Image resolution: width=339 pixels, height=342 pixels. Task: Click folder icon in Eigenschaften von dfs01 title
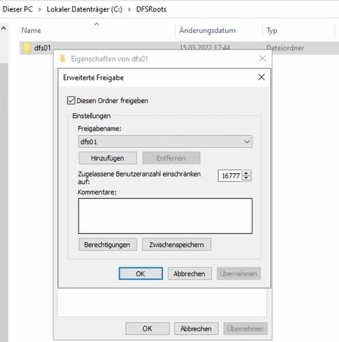(x=62, y=59)
